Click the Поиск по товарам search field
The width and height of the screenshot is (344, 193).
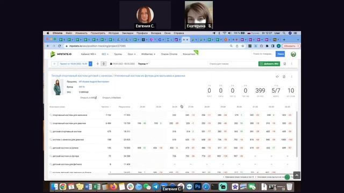[x=263, y=54]
